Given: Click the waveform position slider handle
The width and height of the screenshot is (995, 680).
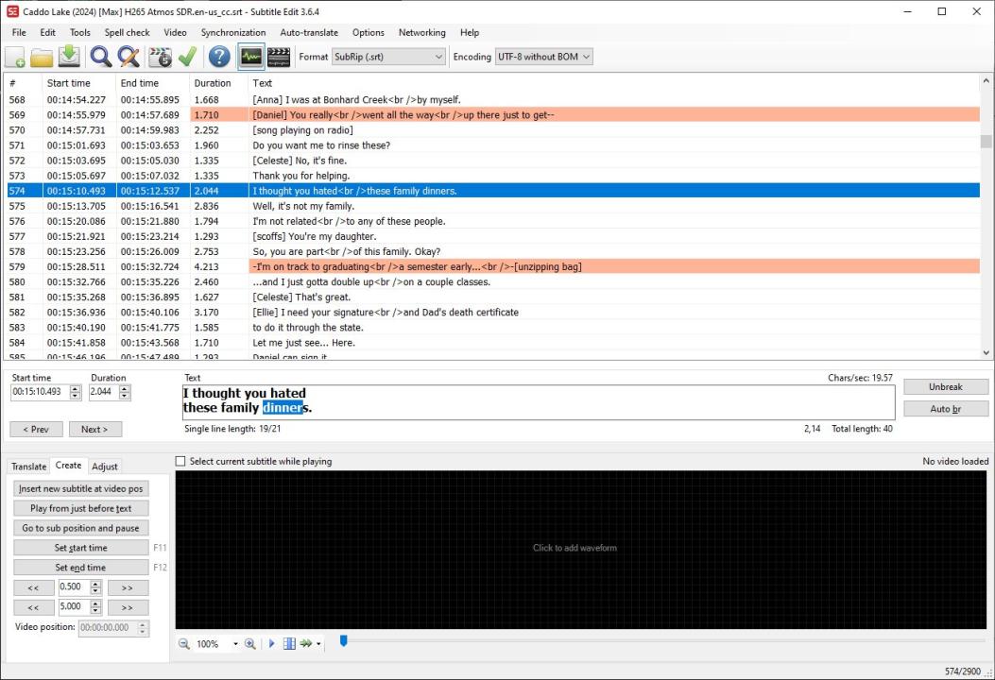Looking at the screenshot, I should tap(344, 640).
